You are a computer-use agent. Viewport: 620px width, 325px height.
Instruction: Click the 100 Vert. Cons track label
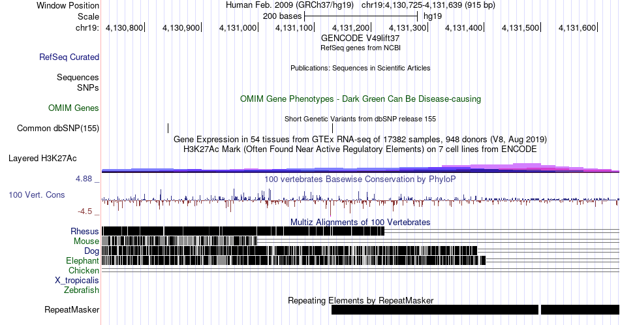[37, 194]
